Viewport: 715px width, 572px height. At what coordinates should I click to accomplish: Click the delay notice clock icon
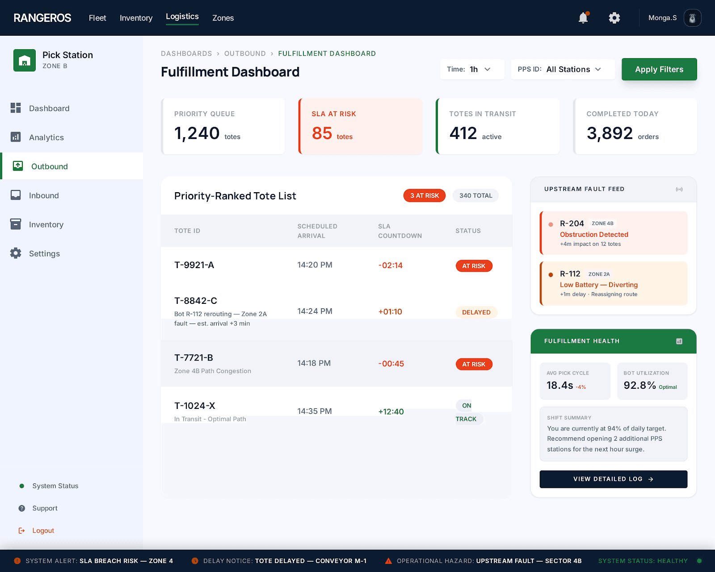point(195,561)
